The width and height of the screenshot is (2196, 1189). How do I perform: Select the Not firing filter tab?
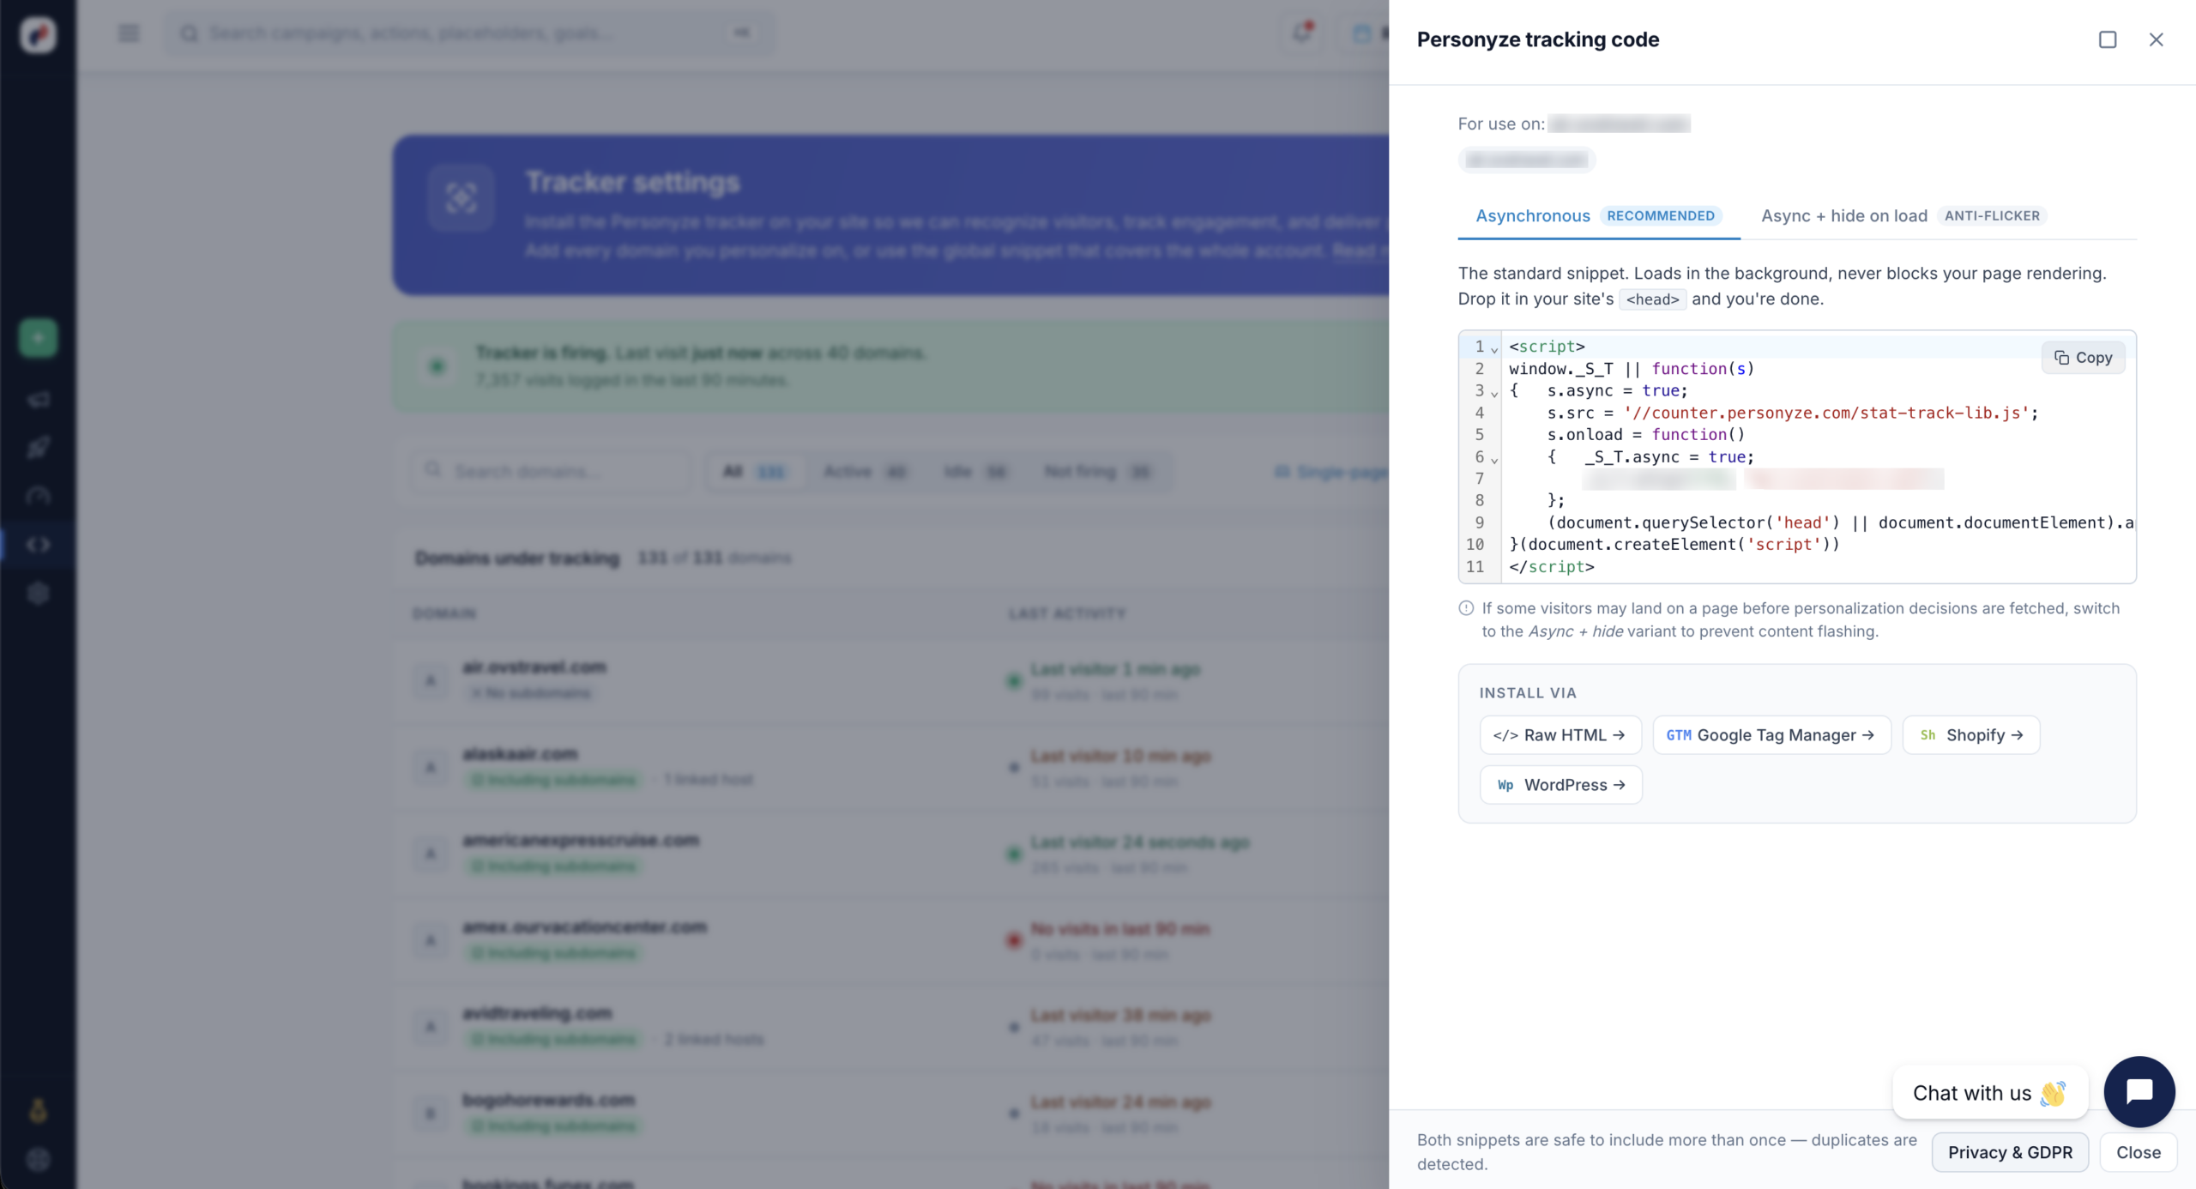coord(1098,471)
